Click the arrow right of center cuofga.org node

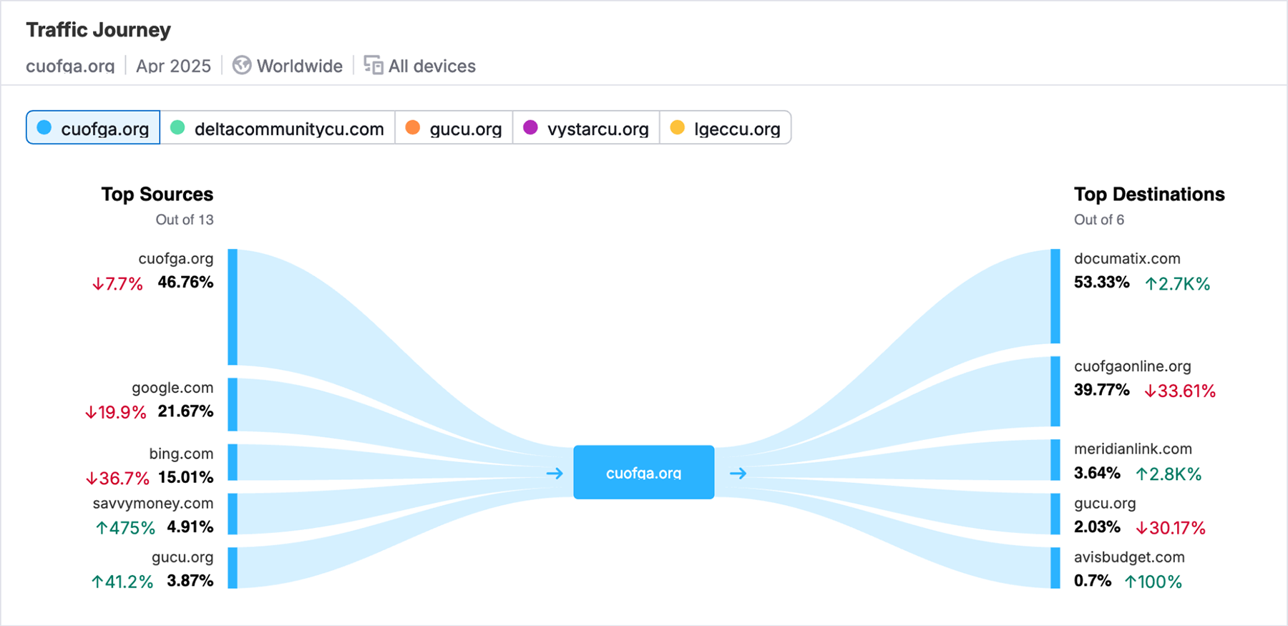point(738,473)
